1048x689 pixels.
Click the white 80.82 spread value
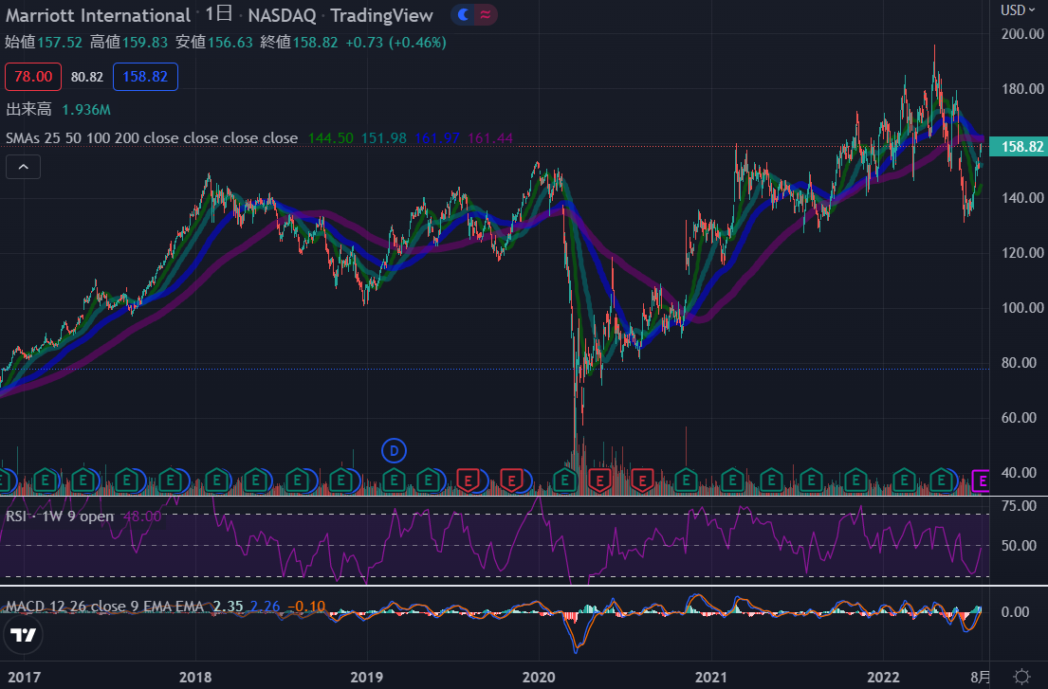coord(87,77)
